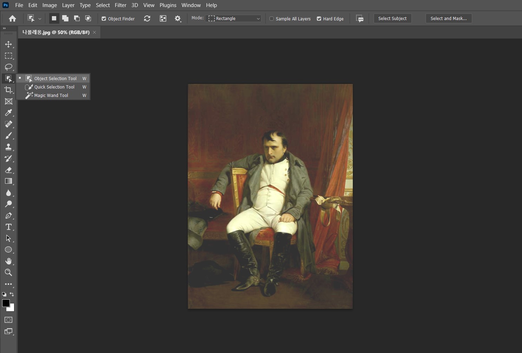
Task: Close the 나폴레옹.jpg document tab
Action: click(94, 32)
